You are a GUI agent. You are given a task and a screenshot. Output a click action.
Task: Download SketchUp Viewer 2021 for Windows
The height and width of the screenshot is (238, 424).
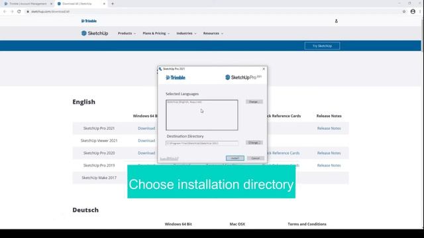click(146, 141)
